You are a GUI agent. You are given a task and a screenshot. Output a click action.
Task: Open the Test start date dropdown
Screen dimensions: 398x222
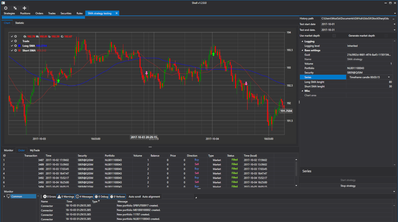click(x=394, y=24)
